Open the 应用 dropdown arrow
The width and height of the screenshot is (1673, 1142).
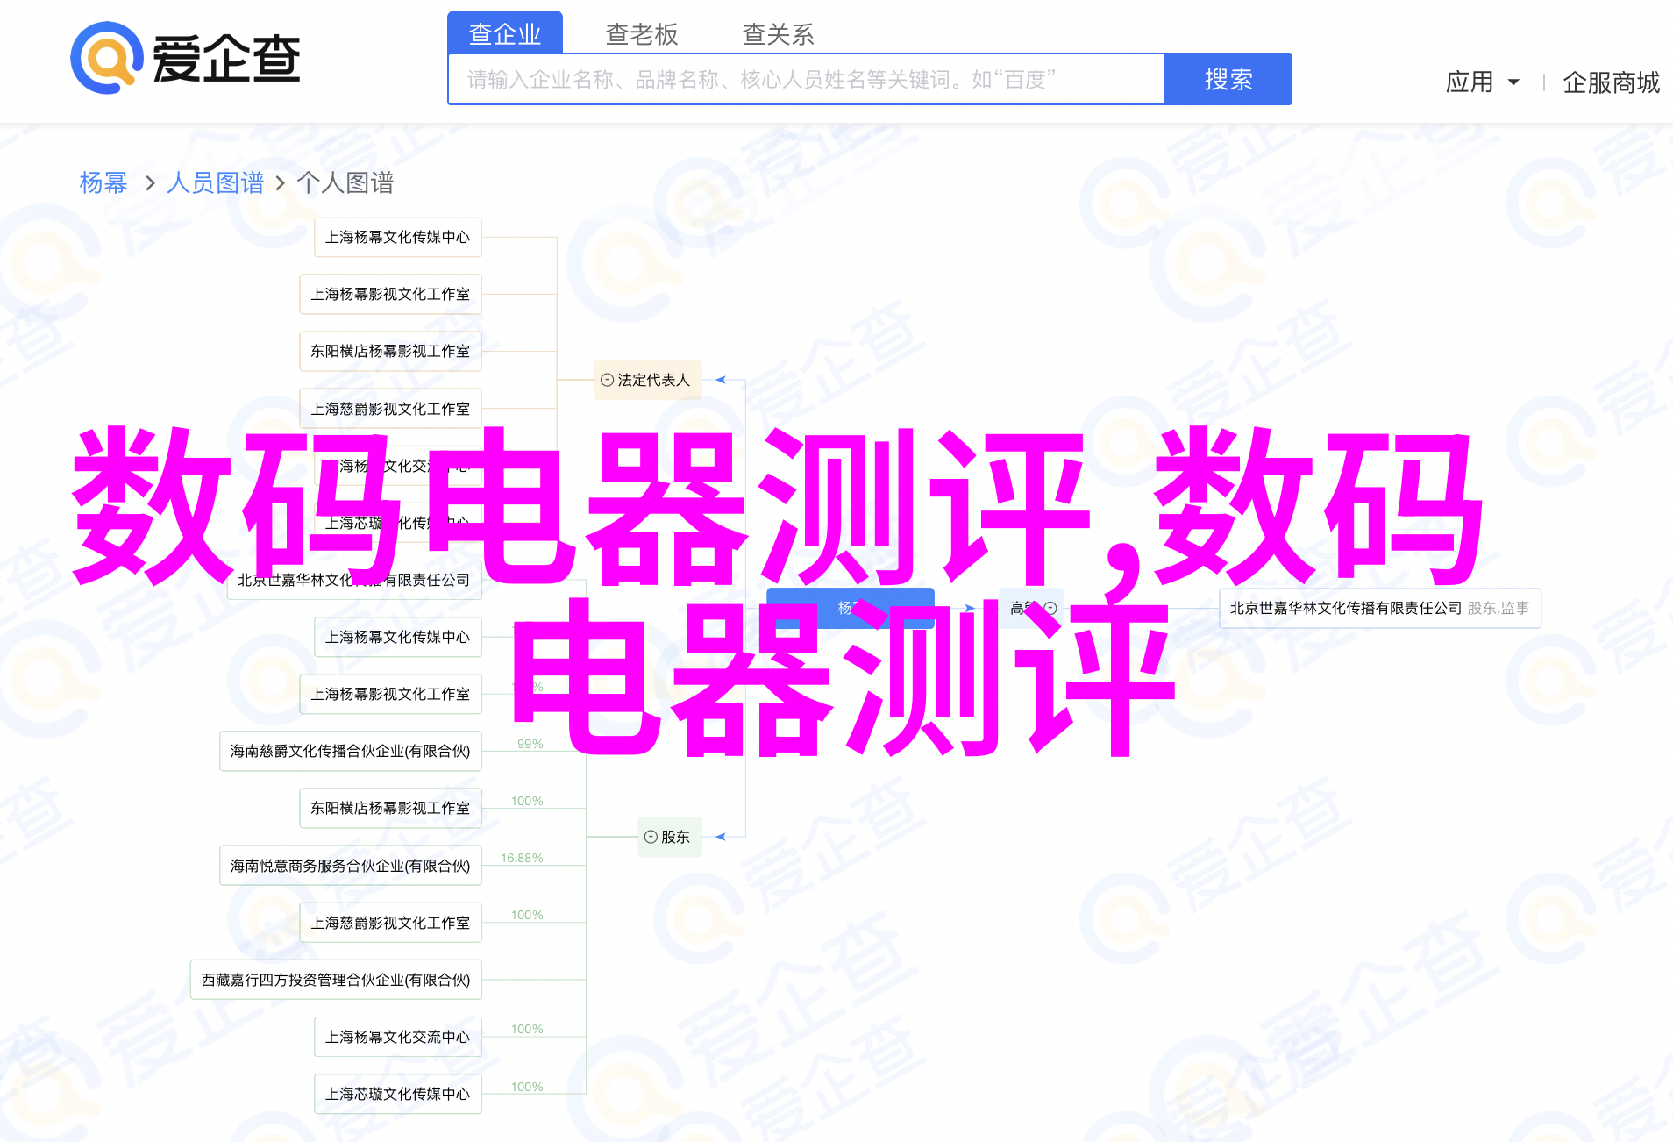1513,82
